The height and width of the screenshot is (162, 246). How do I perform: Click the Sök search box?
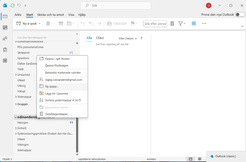[x=116, y=5]
